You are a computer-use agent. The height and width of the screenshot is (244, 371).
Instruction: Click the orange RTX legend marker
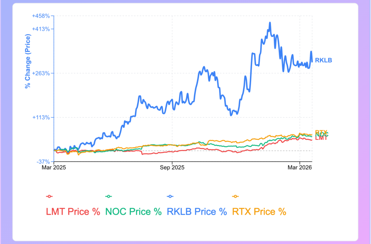(x=235, y=196)
